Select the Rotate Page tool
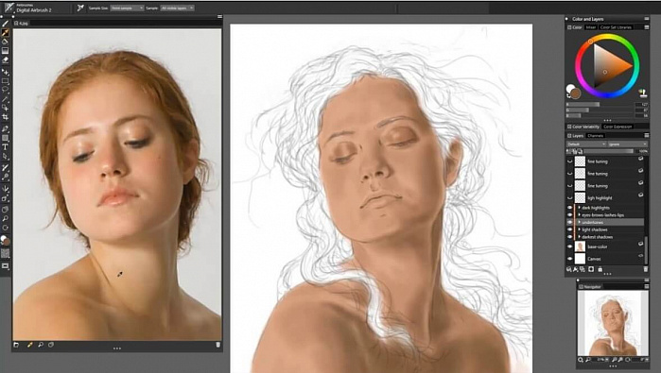The width and height of the screenshot is (661, 373). pyautogui.click(x=5, y=228)
